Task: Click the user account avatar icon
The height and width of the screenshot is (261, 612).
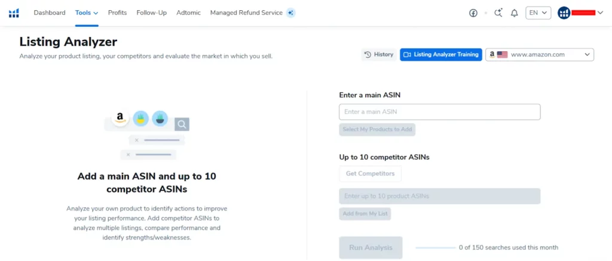Action: click(564, 13)
